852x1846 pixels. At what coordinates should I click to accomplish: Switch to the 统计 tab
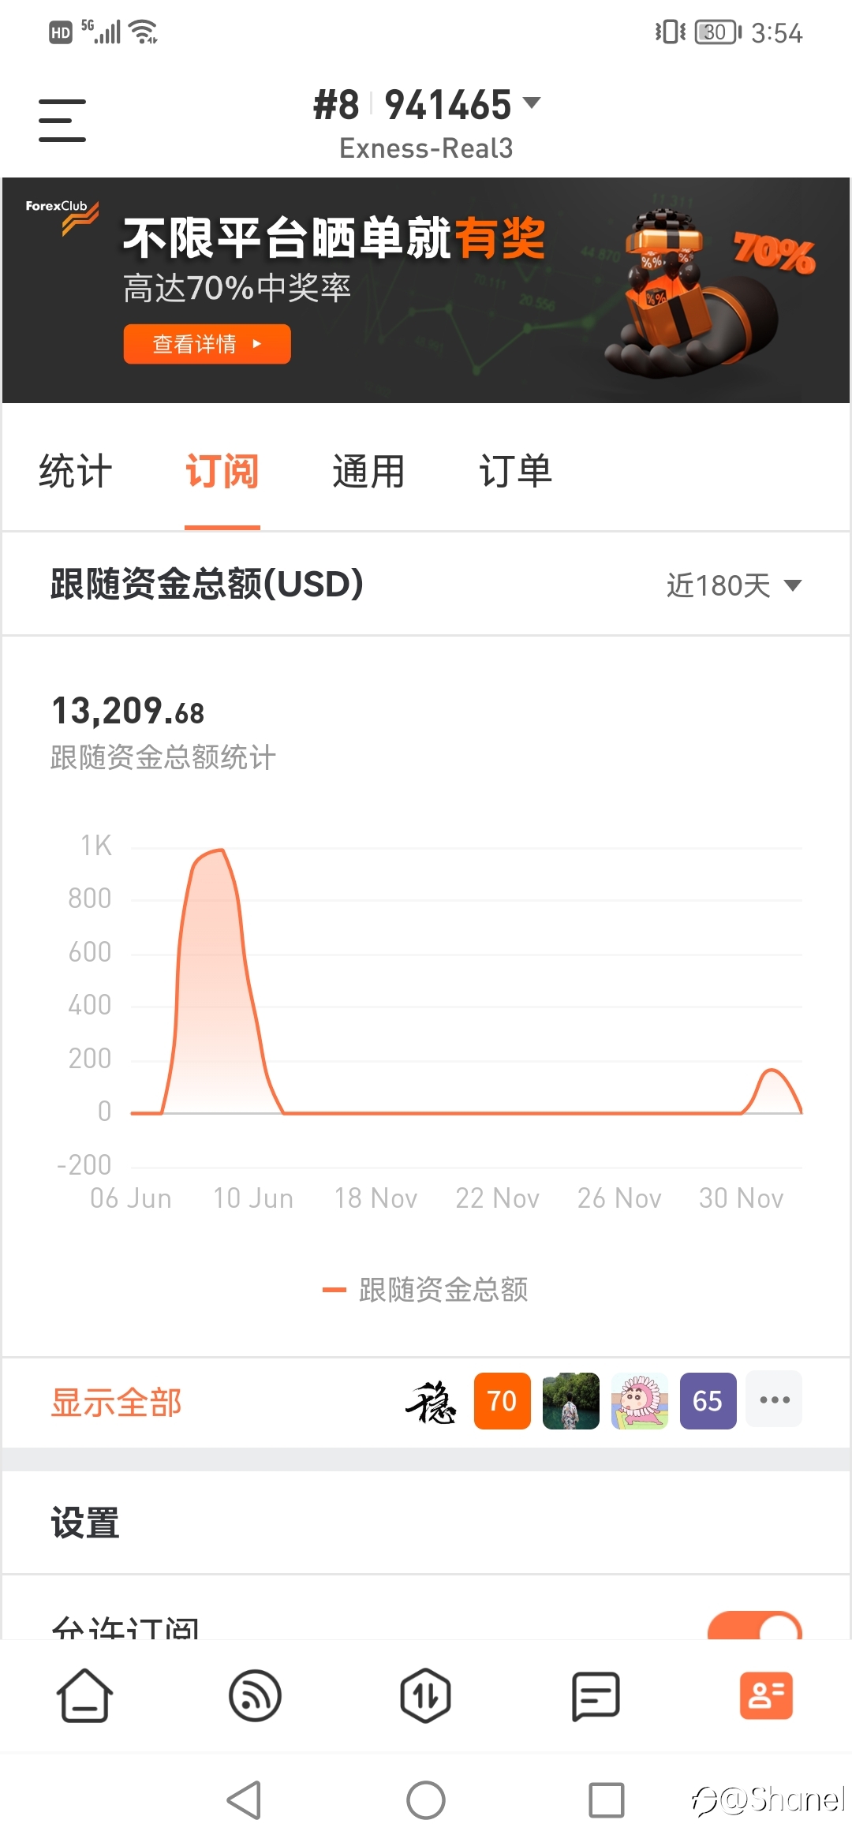tap(76, 471)
